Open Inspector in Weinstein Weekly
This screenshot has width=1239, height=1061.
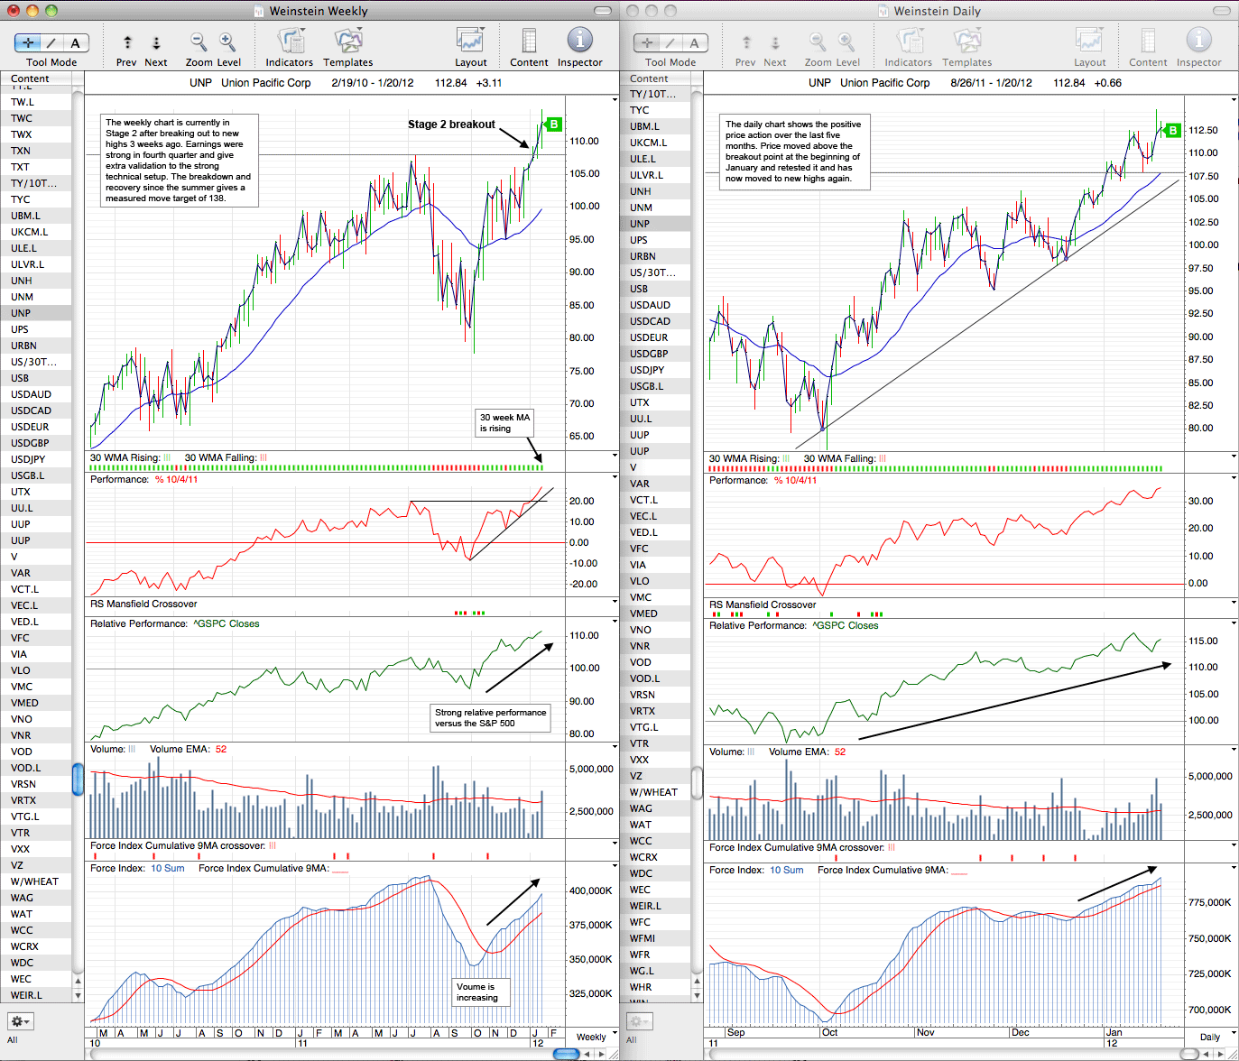[580, 41]
